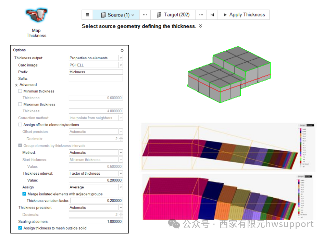Open the Source advanced selection ellipsis
The width and height of the screenshot is (324, 237).
pos(145,15)
